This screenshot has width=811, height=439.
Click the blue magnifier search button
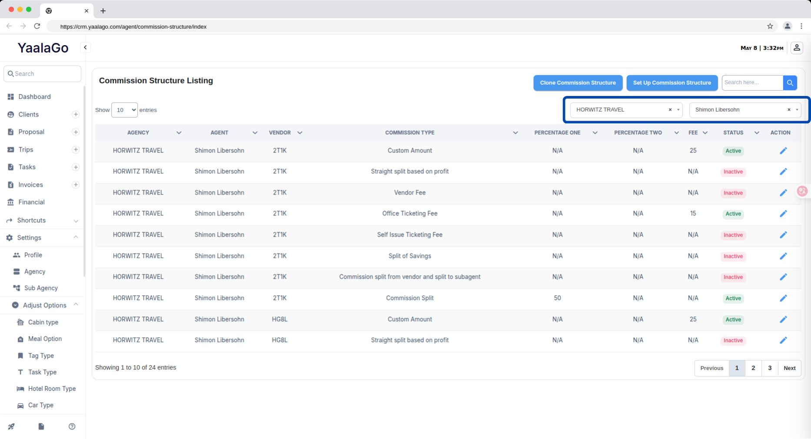click(x=790, y=83)
